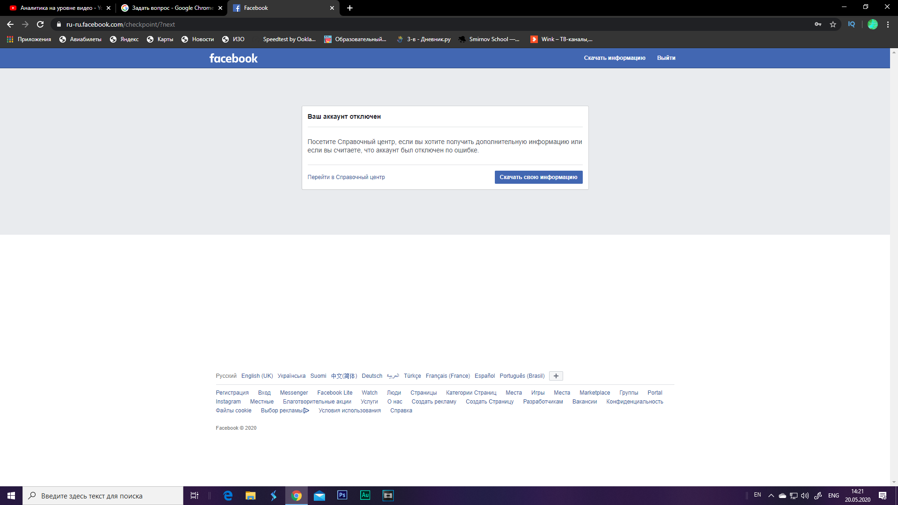The image size is (898, 505).
Task: Click Выйти to log out
Action: point(666,58)
